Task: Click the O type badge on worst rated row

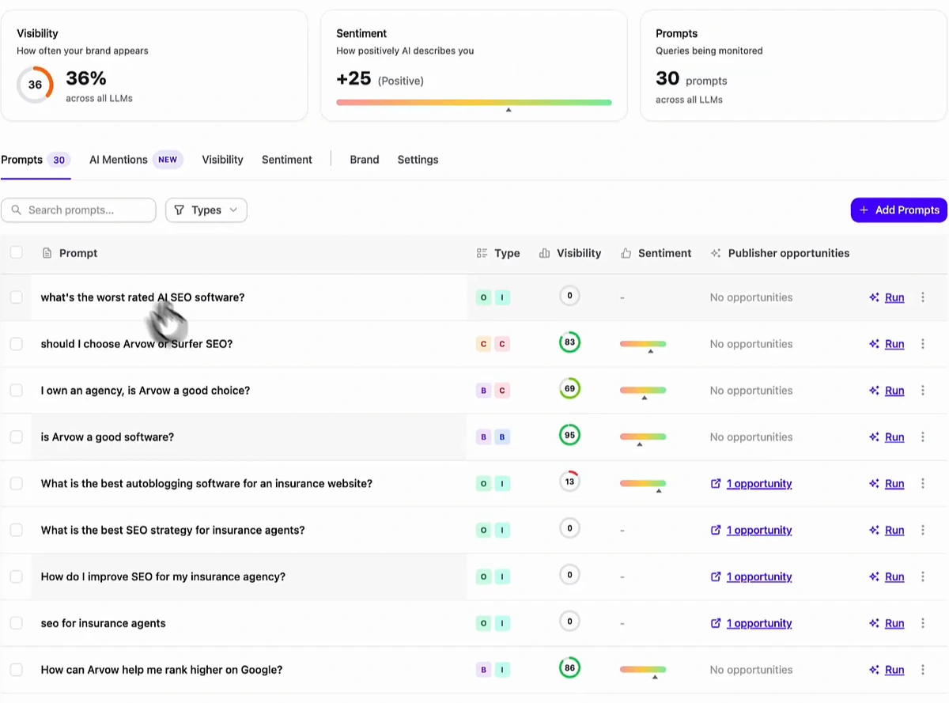Action: coord(483,297)
